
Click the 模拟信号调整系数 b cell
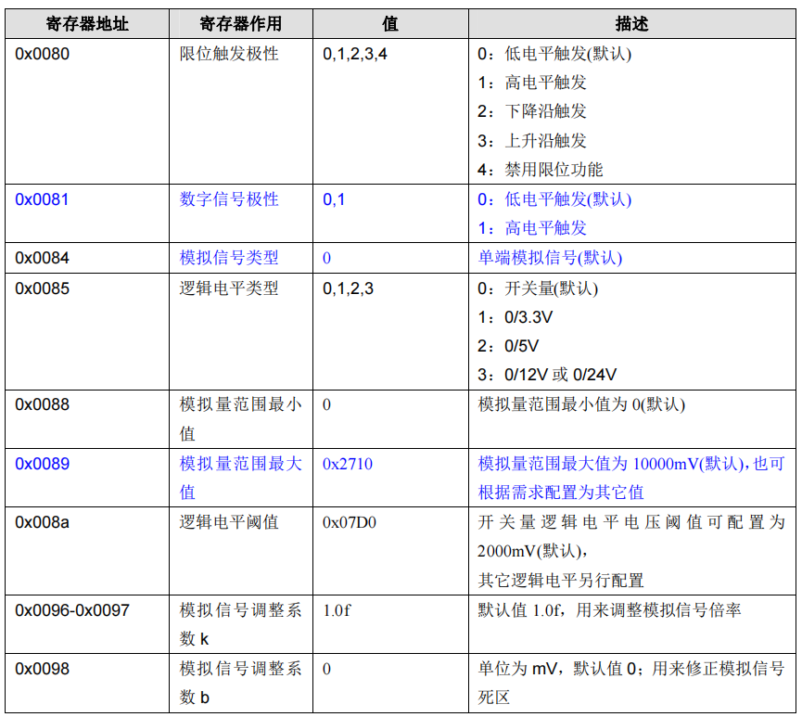pos(240,683)
